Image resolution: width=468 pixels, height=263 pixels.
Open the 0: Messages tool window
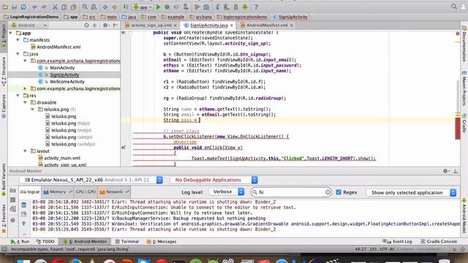(x=162, y=241)
